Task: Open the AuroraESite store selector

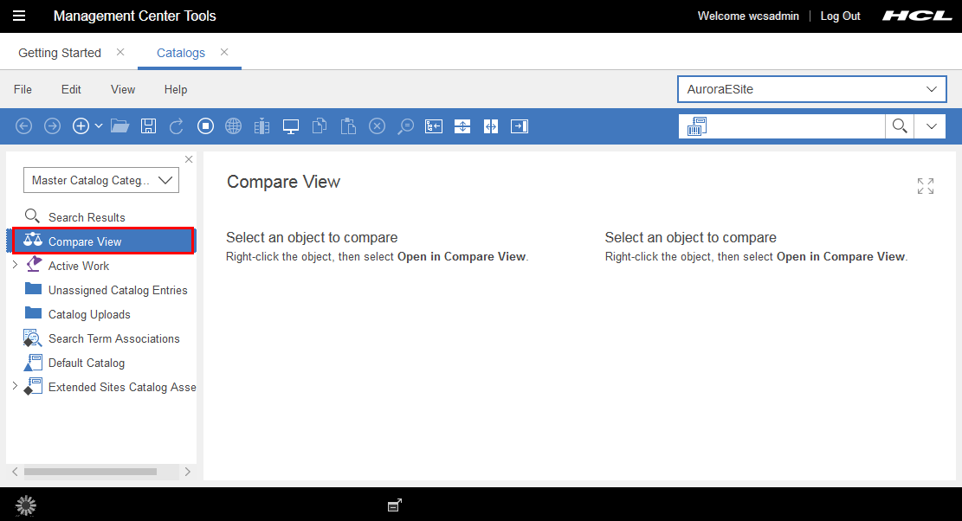Action: pyautogui.click(x=811, y=89)
